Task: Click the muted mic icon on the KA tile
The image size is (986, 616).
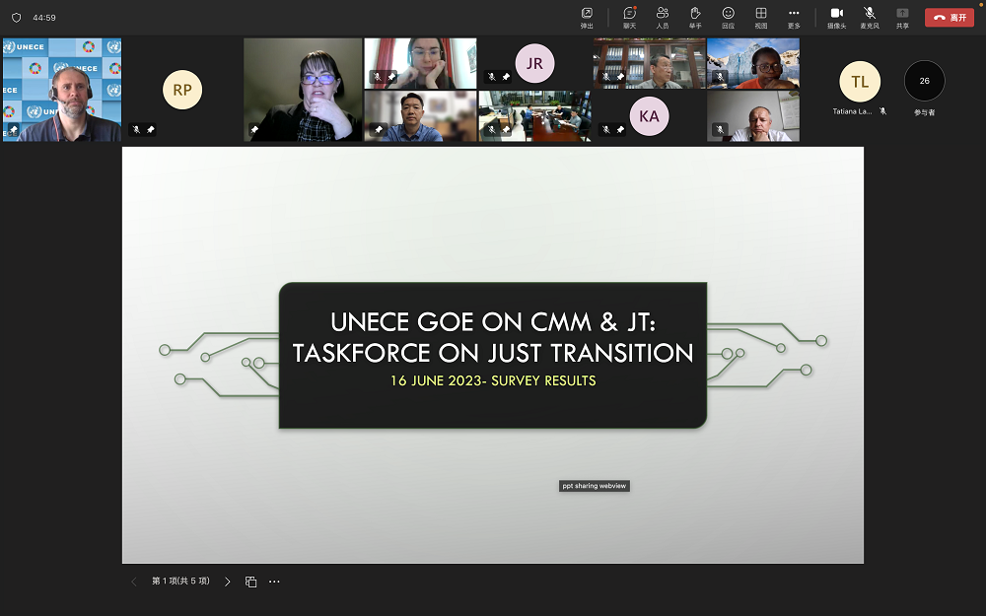Action: [x=606, y=129]
